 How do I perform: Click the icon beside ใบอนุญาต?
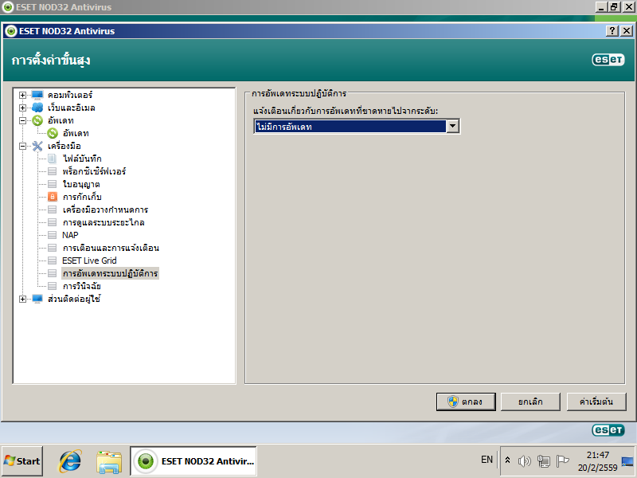coord(52,184)
